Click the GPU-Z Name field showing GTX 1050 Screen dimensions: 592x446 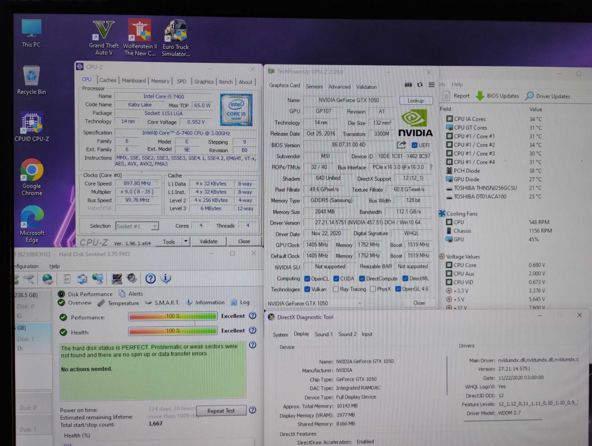click(x=349, y=100)
